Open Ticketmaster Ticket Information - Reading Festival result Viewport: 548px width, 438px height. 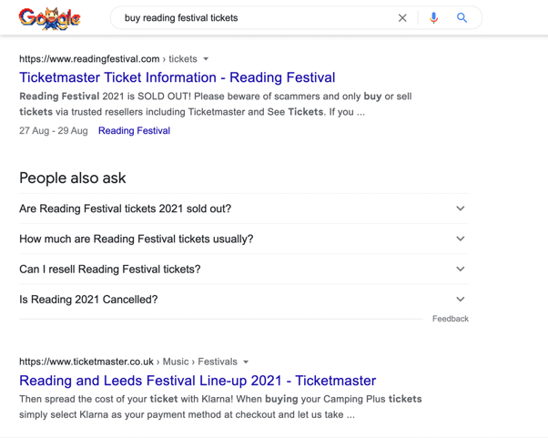click(177, 77)
